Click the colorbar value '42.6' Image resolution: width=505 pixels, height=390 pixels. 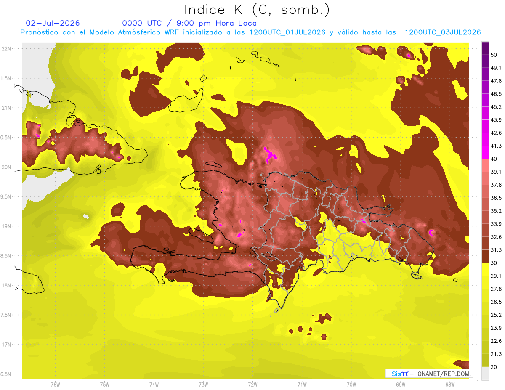496,133
